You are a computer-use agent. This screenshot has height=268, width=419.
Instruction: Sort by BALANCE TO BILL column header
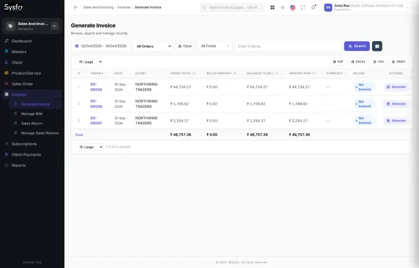263,73
